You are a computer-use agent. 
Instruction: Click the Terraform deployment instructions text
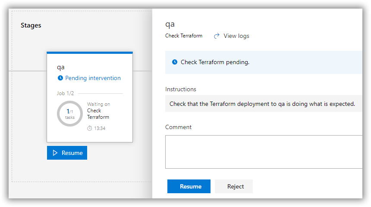[262, 104]
